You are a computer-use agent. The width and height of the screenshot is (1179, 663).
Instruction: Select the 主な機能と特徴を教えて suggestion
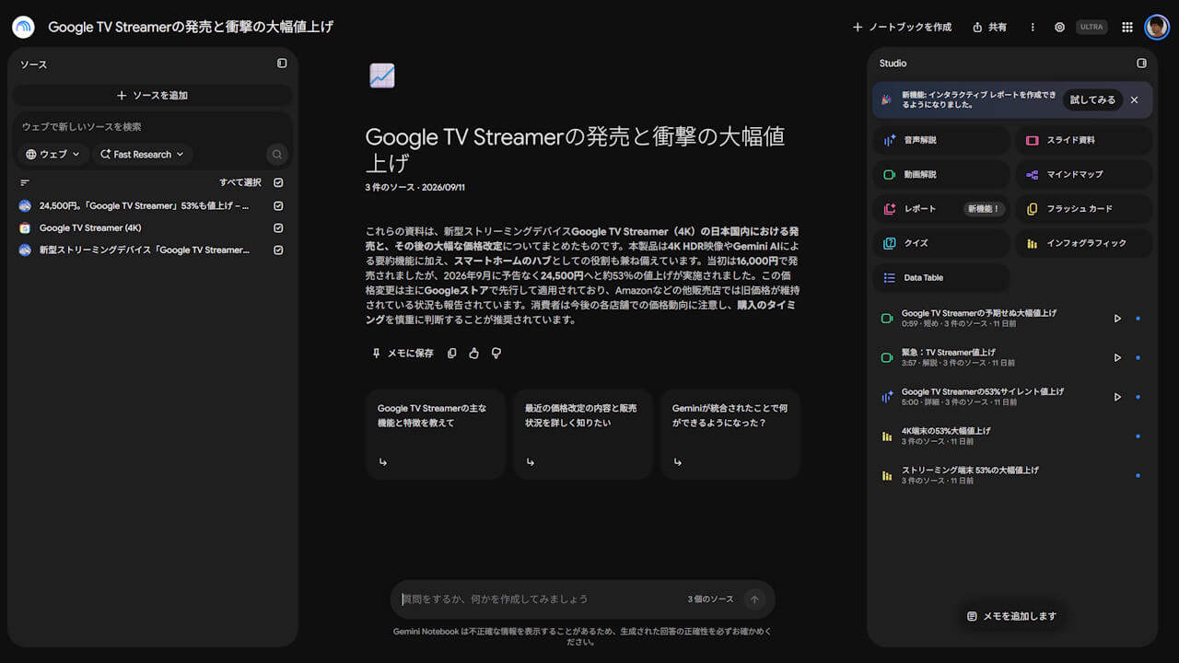436,435
